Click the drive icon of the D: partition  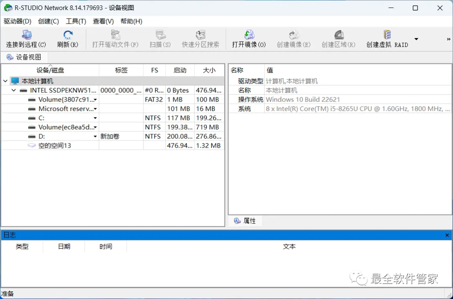32,136
